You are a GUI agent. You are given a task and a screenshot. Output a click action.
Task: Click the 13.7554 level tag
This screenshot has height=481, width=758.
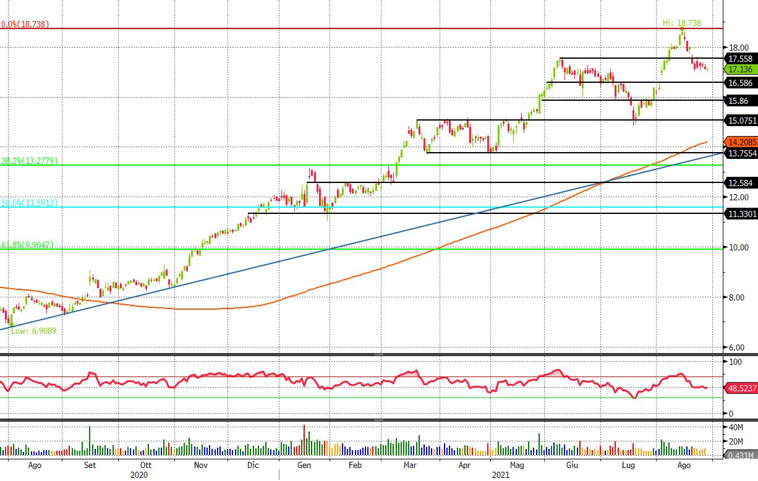tap(741, 153)
